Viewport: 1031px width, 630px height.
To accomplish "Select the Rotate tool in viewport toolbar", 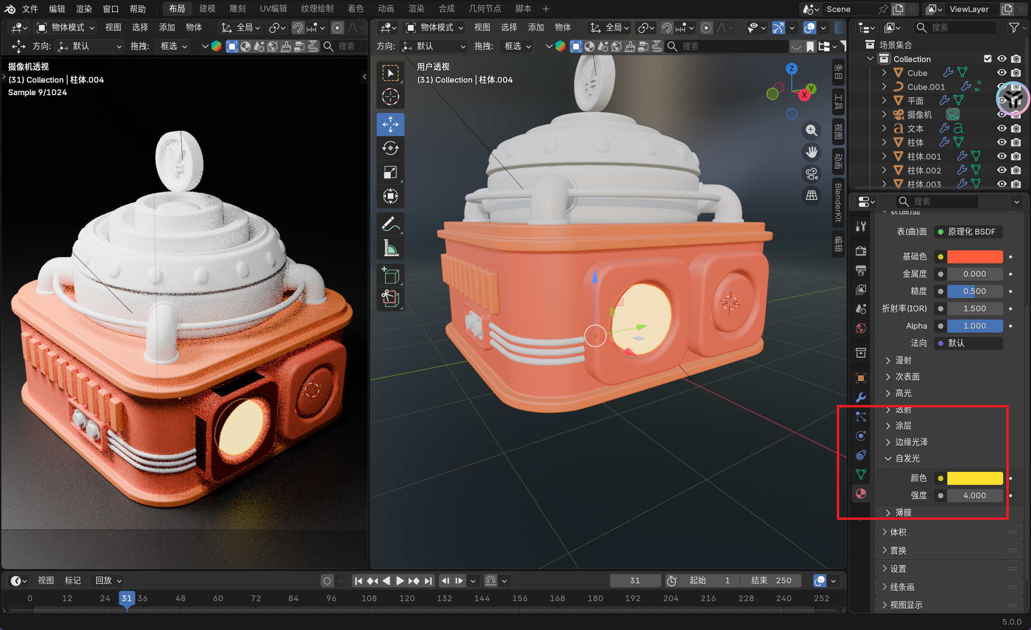I will (390, 148).
